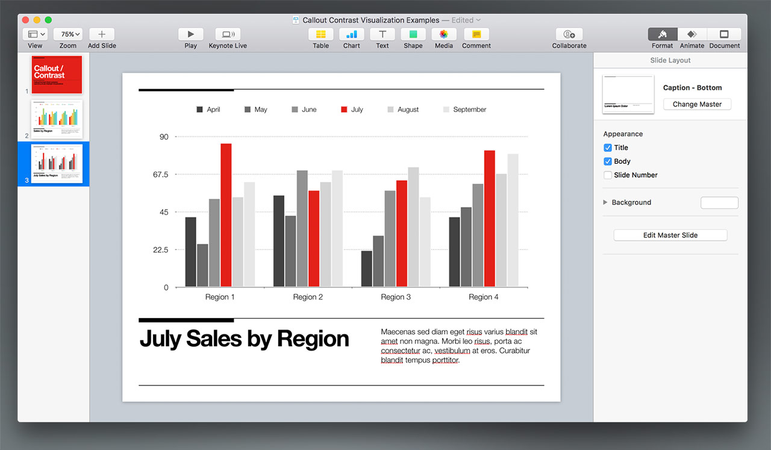Click the Add Slide plus button
771x450 pixels.
102,34
